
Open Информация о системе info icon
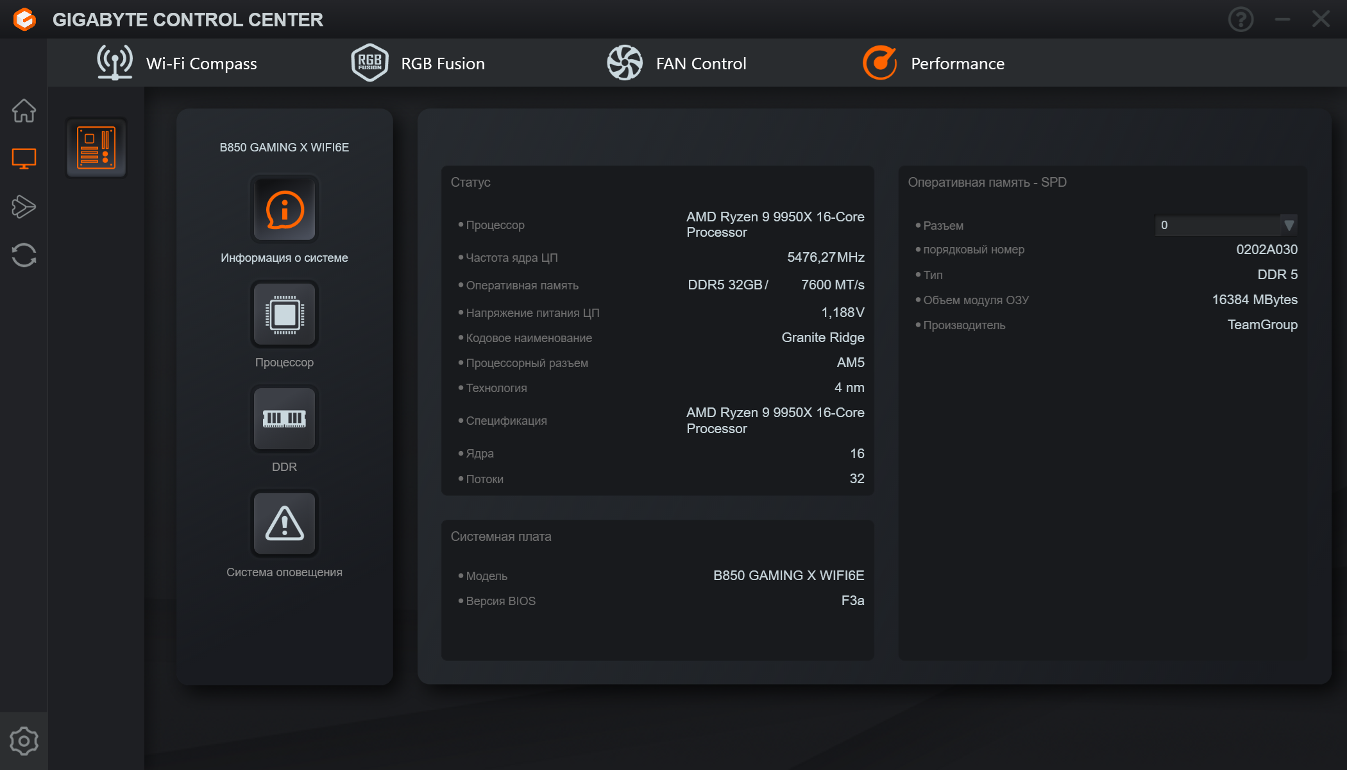(284, 209)
